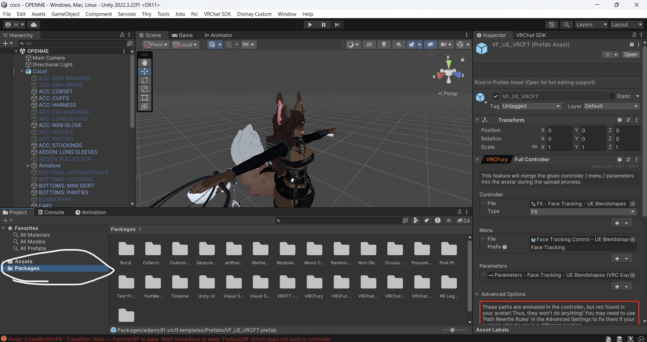Uncheck the VF_UE_VRCFT active checkbox

coord(496,96)
